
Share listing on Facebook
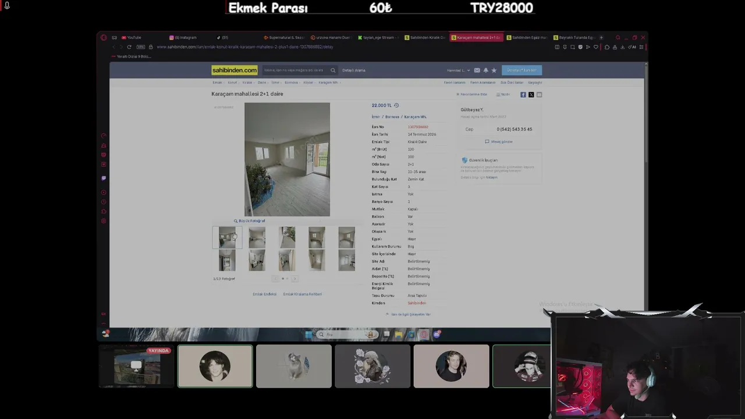(x=523, y=94)
